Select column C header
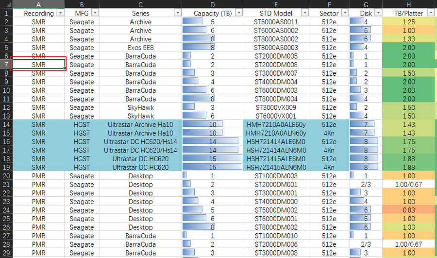The height and width of the screenshot is (258, 437). click(x=140, y=4)
